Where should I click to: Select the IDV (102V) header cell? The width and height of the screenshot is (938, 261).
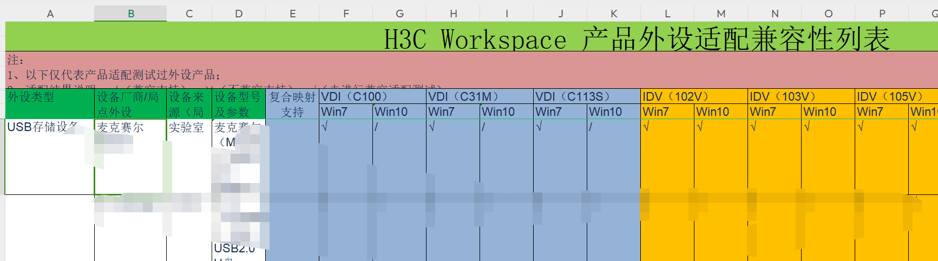click(694, 96)
